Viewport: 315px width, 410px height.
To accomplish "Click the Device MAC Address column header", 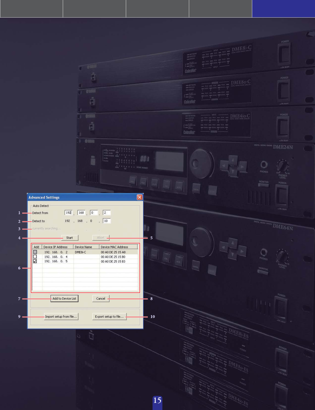I will [118, 247].
